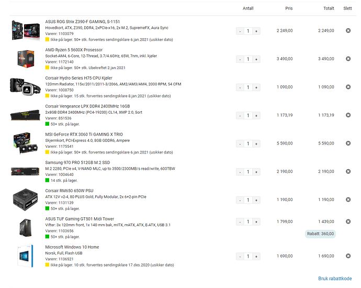The image size is (361, 288).
Task: Open Corsair Vengeance LPX DDR4 2400MHz link
Action: pyautogui.click(x=87, y=106)
